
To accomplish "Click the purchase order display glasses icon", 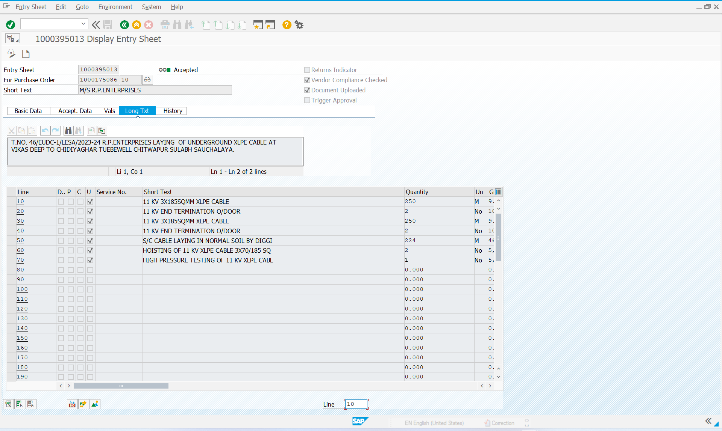I will 147,80.
